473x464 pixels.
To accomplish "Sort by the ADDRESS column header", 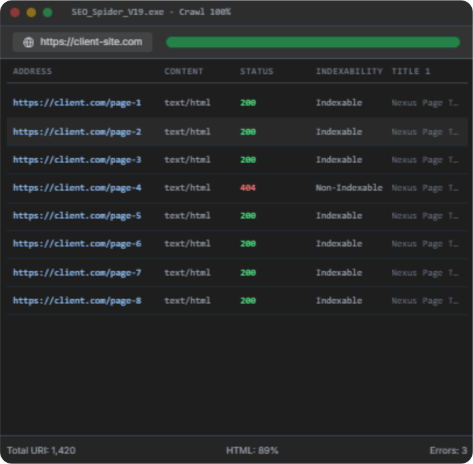I will point(33,71).
